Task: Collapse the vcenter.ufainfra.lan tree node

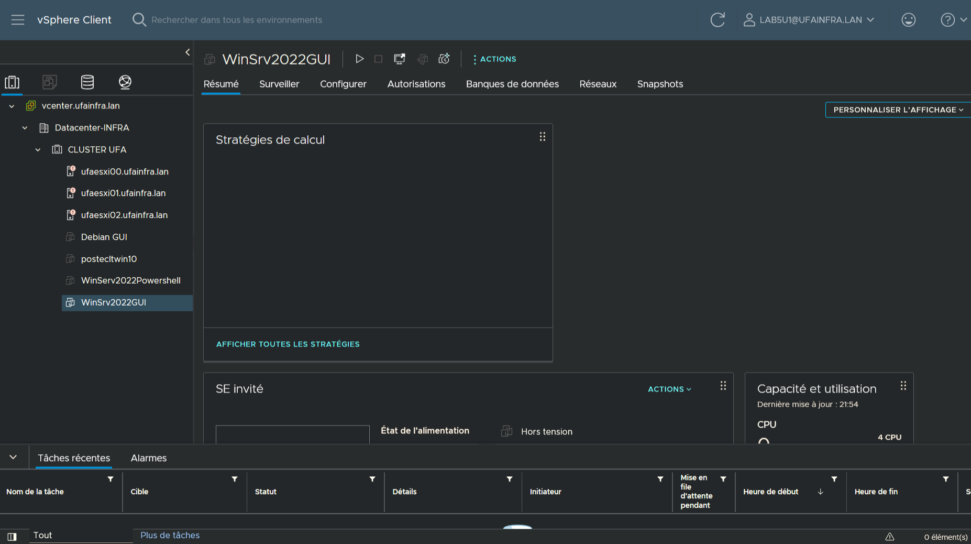Action: click(x=12, y=106)
